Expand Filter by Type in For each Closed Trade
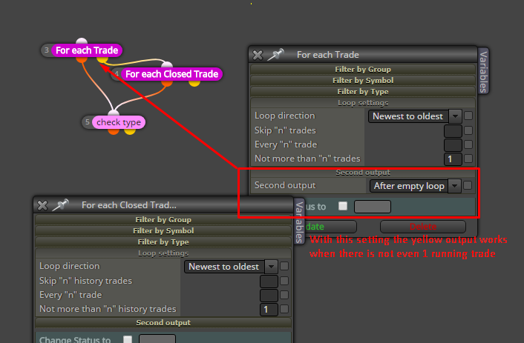 [x=163, y=242]
